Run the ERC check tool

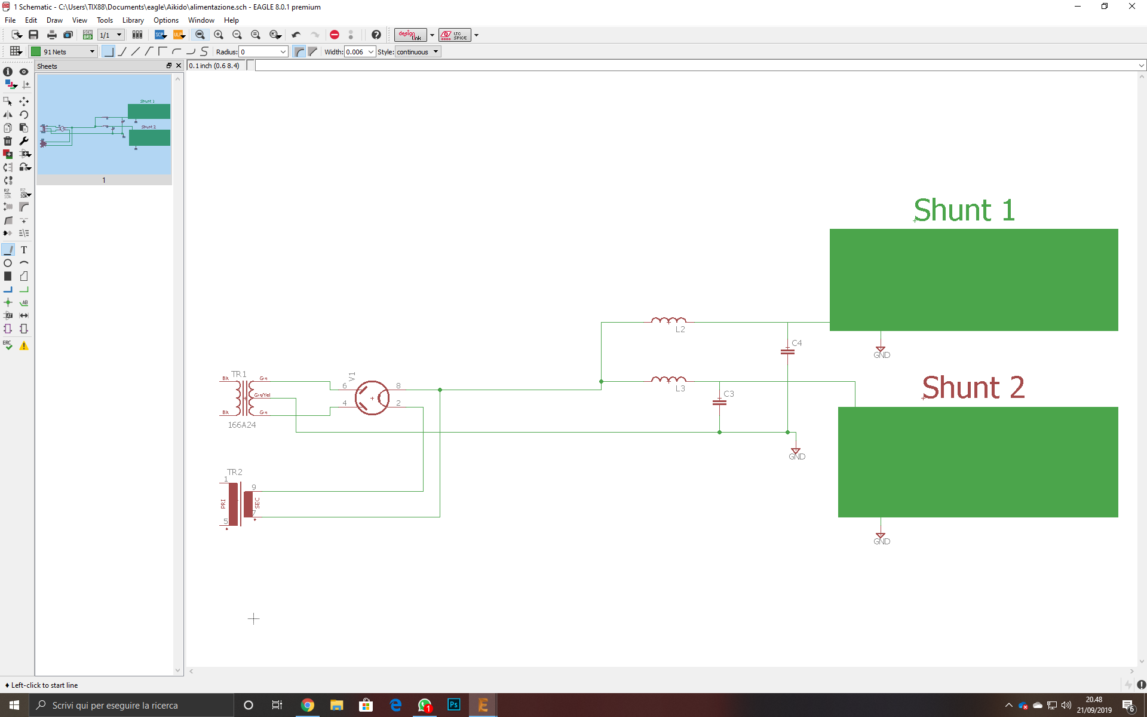(x=8, y=345)
